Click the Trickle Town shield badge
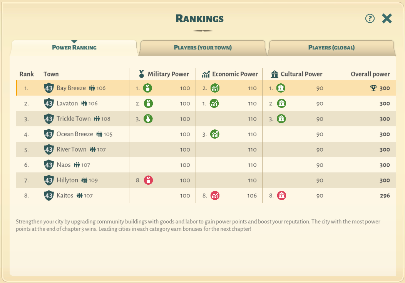The width and height of the screenshot is (405, 283). point(49,119)
